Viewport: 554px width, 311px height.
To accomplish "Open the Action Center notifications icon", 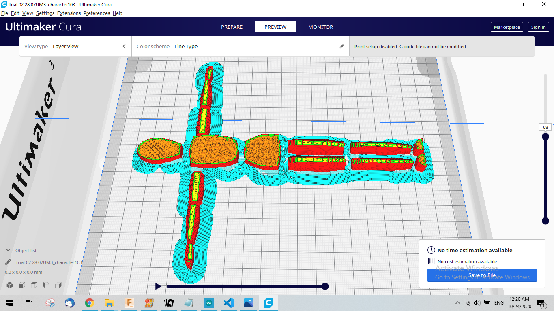I will coord(541,303).
